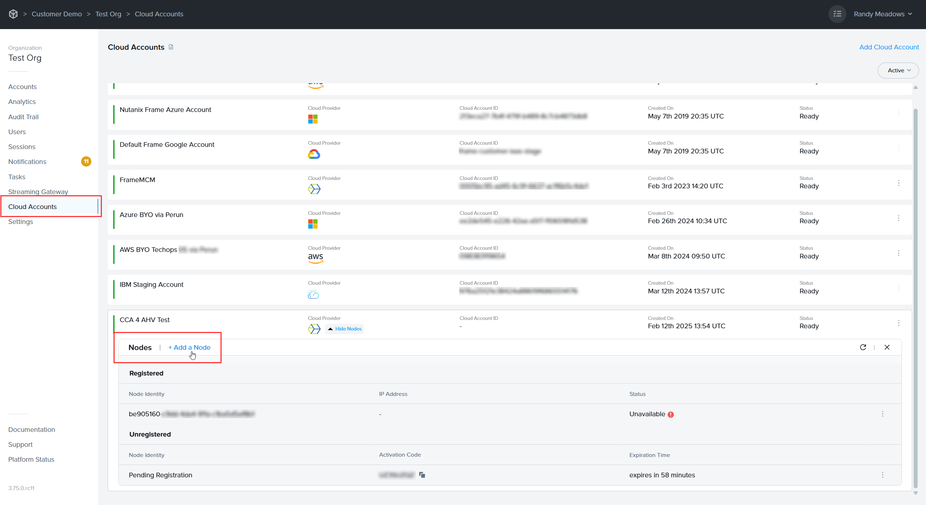
Task: Expand the Active filter dropdown
Action: click(898, 71)
